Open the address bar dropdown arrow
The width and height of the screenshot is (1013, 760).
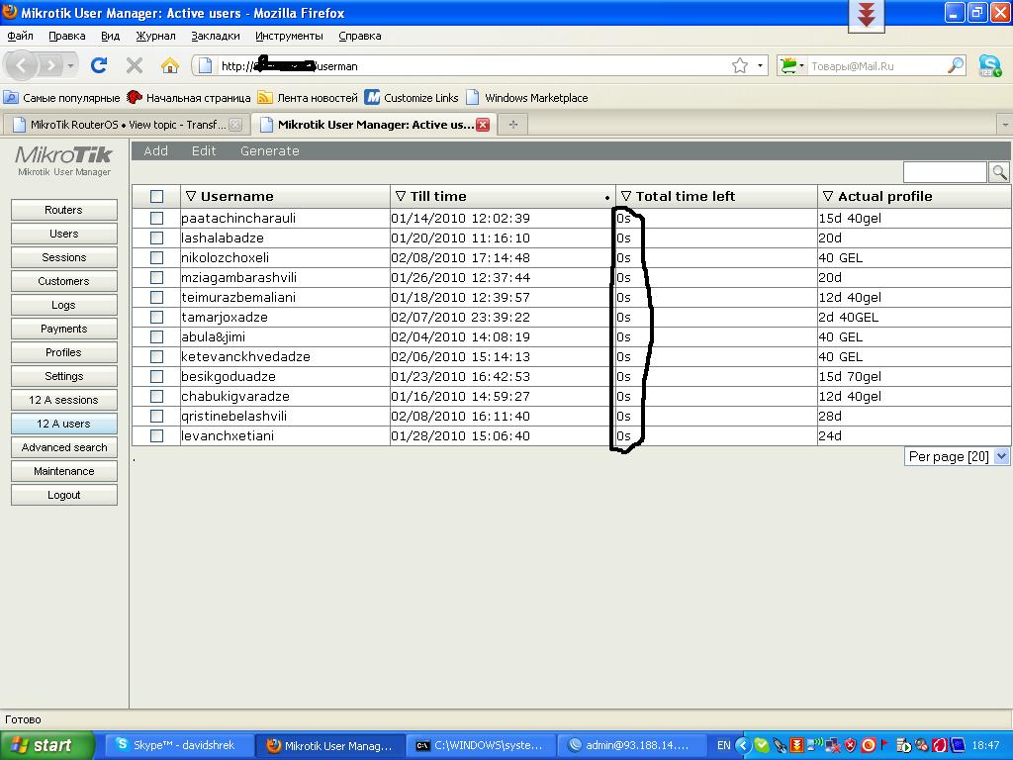click(760, 65)
